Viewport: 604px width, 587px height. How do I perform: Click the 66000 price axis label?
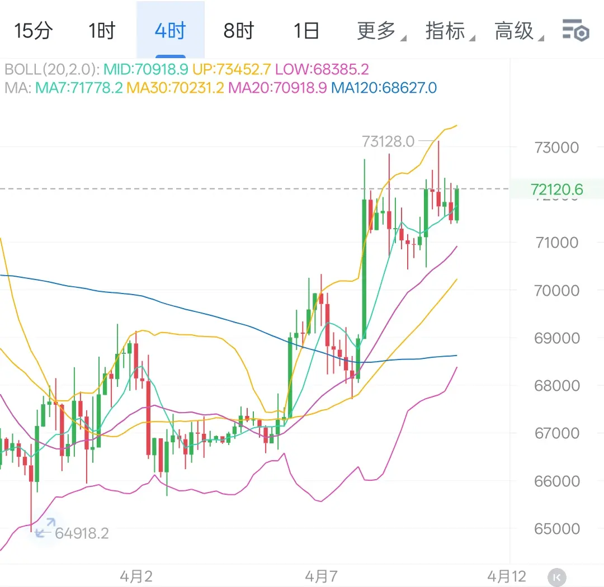tap(556, 481)
